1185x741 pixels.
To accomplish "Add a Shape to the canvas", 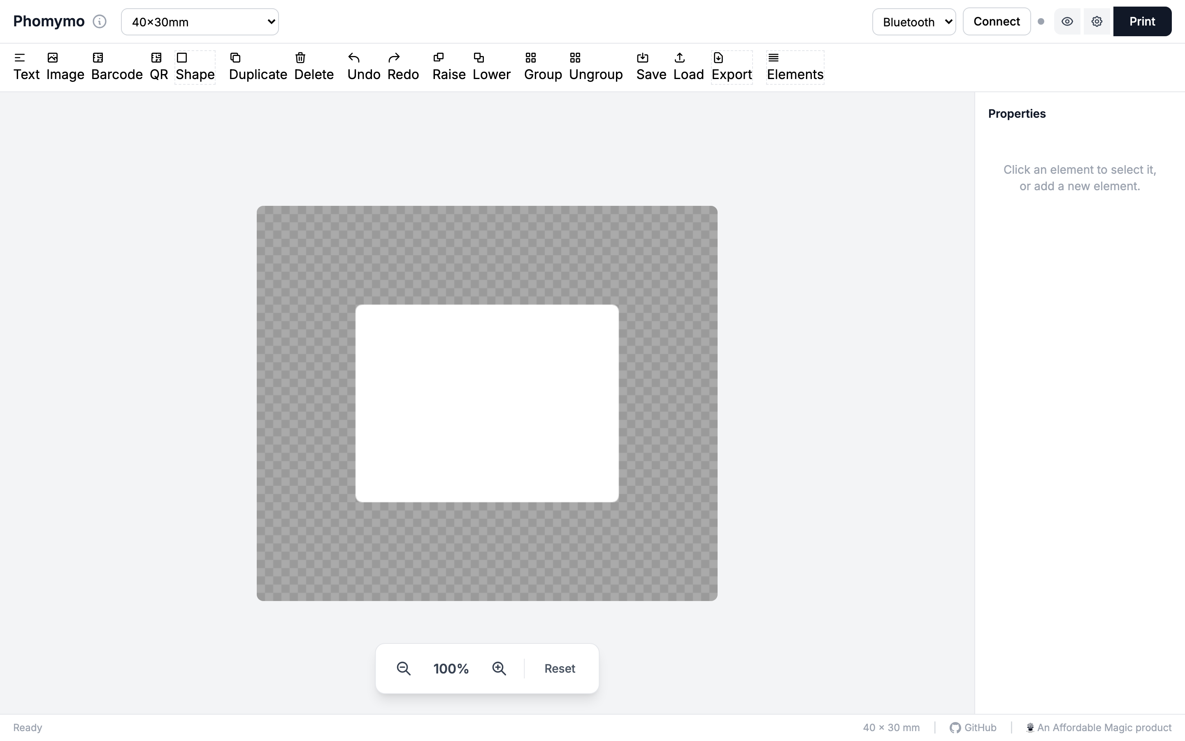I will tap(194, 67).
